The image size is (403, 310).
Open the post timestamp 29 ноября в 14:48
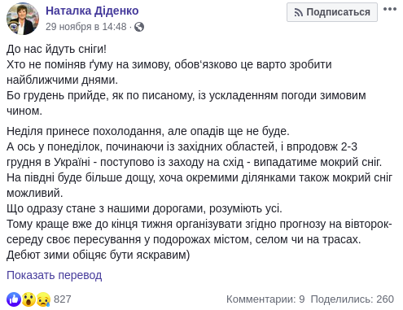pyautogui.click(x=86, y=27)
